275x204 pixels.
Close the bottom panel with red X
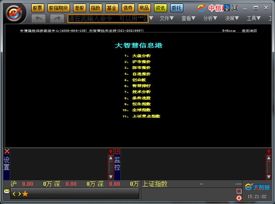7,151
